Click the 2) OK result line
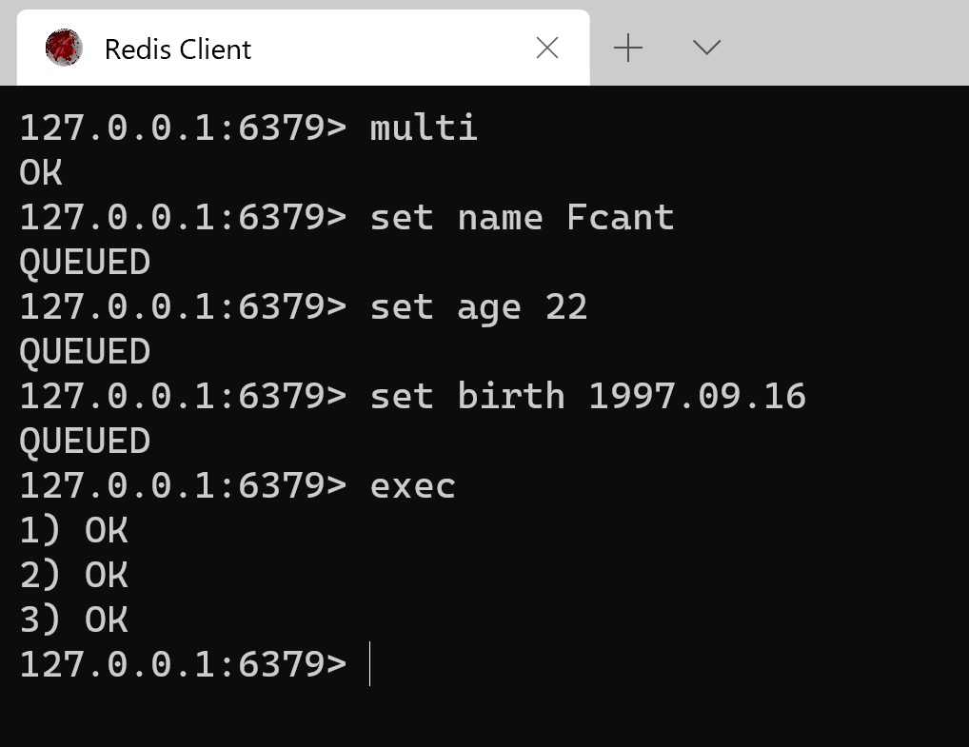This screenshot has width=969, height=747. (73, 575)
